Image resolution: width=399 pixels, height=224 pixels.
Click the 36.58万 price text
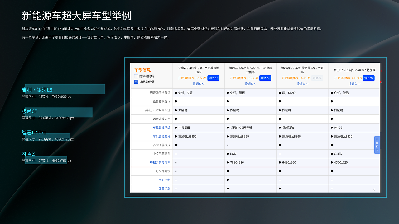tap(201, 78)
